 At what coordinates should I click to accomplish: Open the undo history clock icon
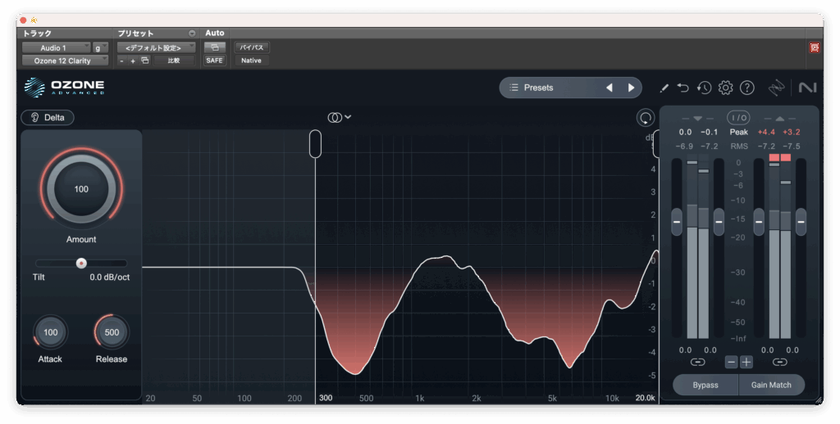(x=704, y=88)
